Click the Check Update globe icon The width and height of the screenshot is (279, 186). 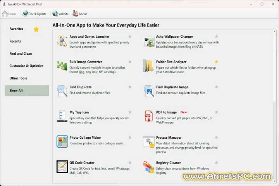click(25, 13)
